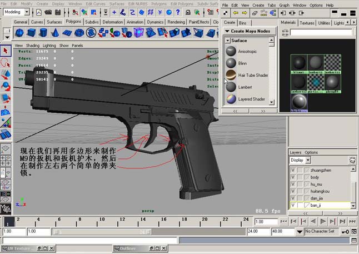Open Hypershade Textures tab
359x254 pixels.
pyautogui.click(x=307, y=23)
